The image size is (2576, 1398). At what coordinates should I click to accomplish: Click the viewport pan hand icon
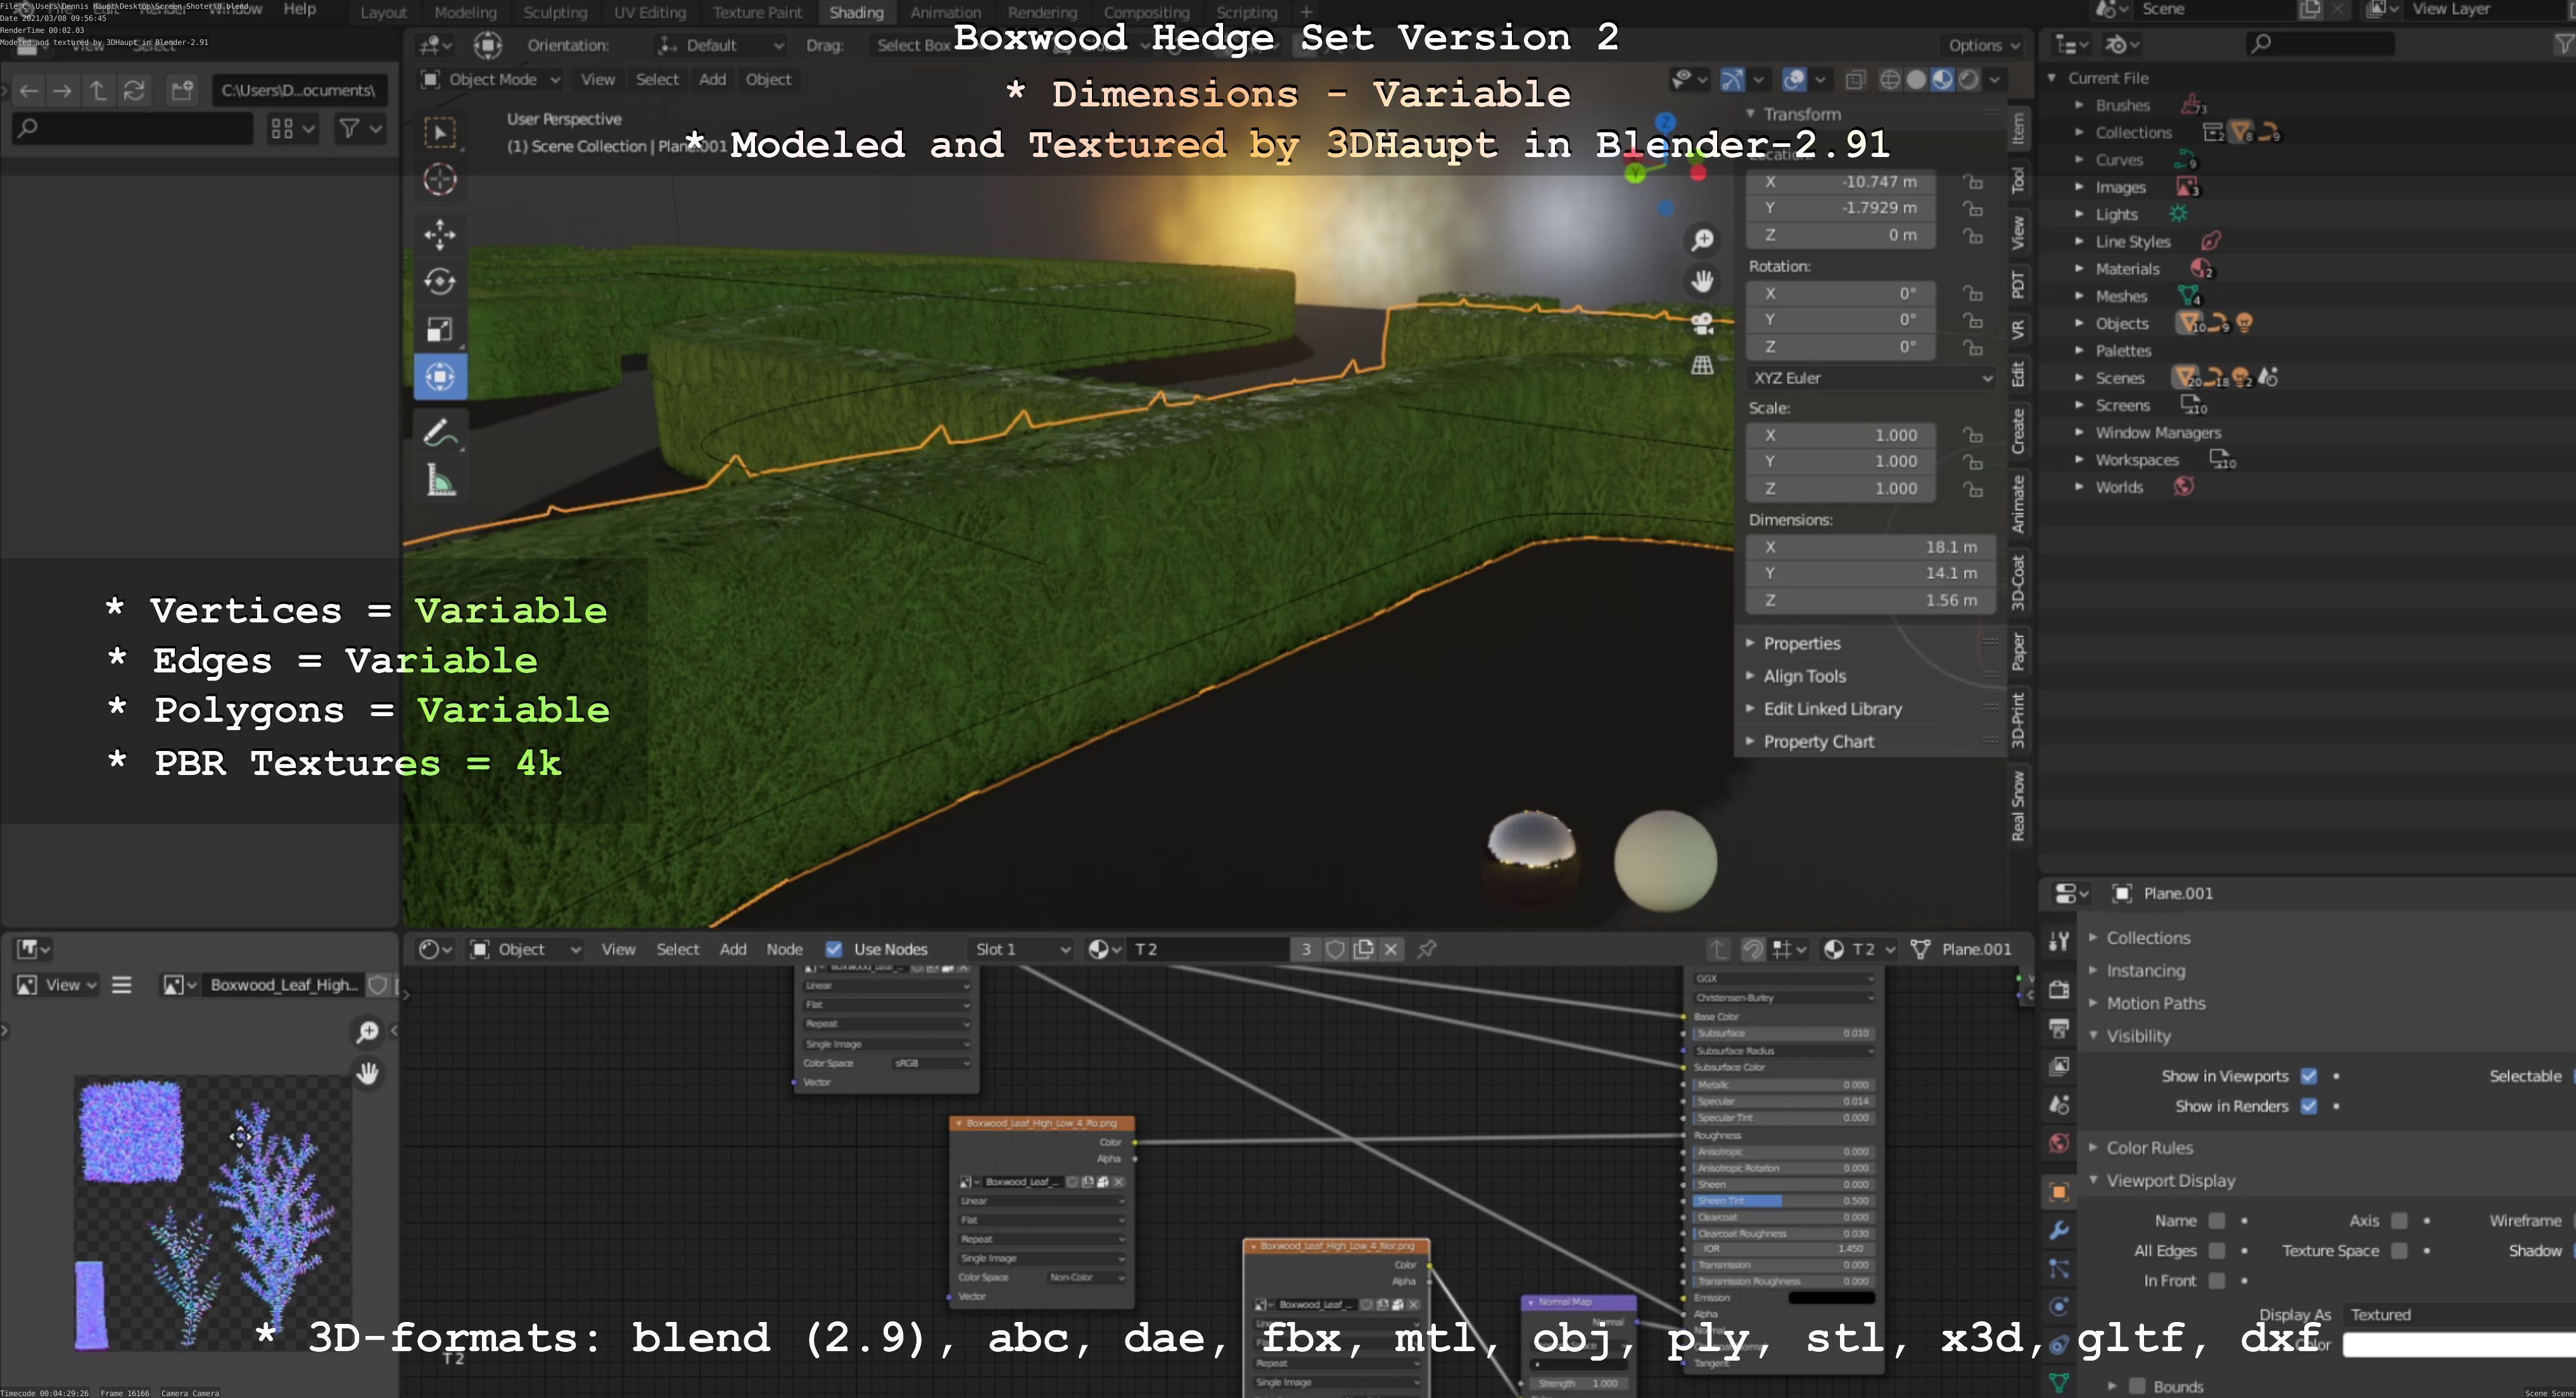(1702, 282)
